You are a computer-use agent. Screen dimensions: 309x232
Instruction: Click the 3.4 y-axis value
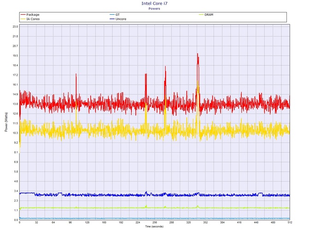(16, 191)
